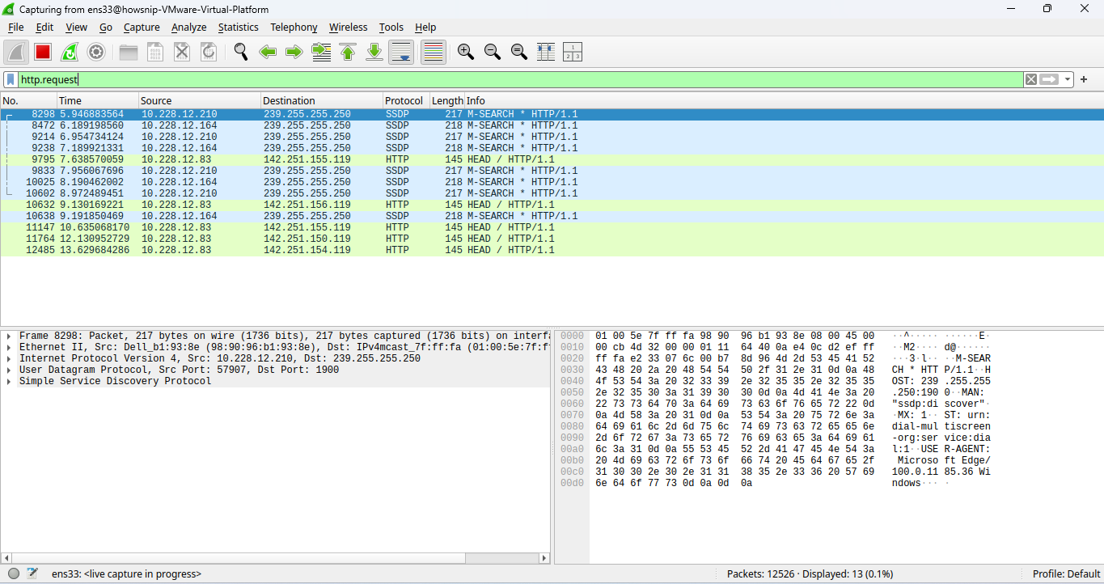Open the Help menu
This screenshot has height=584, width=1104.
425,27
